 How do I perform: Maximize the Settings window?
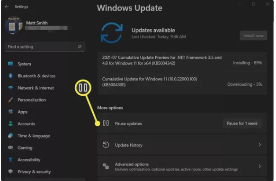(254, 4)
